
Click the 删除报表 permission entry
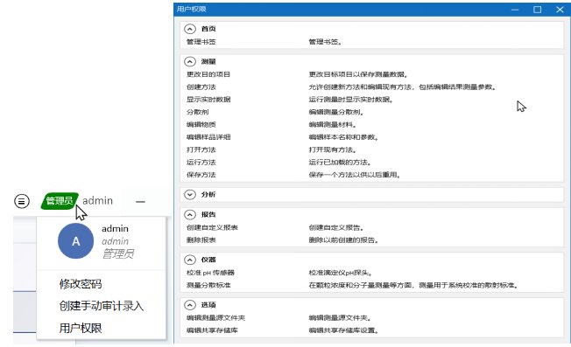tap(201, 240)
